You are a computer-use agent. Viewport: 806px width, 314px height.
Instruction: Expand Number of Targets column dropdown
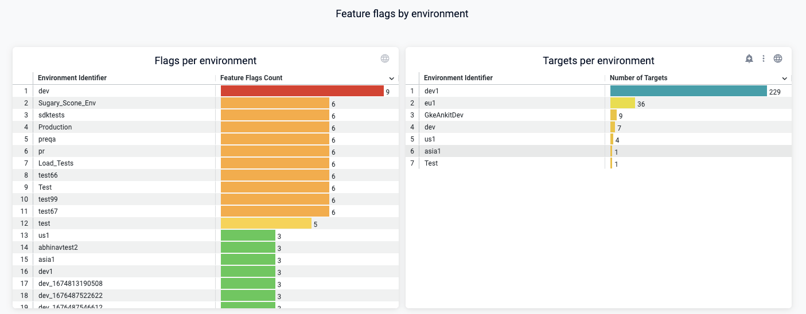click(x=784, y=78)
